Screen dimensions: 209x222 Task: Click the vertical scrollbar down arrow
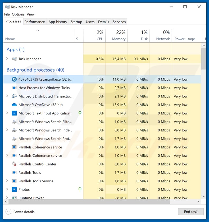point(204,196)
